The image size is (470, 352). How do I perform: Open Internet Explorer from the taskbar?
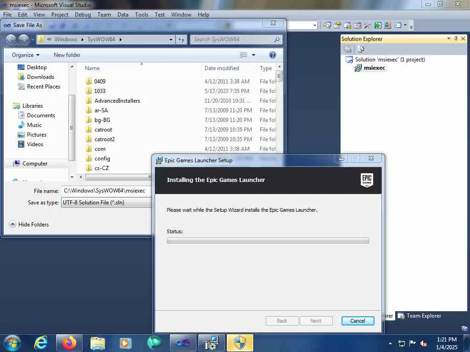(x=40, y=343)
